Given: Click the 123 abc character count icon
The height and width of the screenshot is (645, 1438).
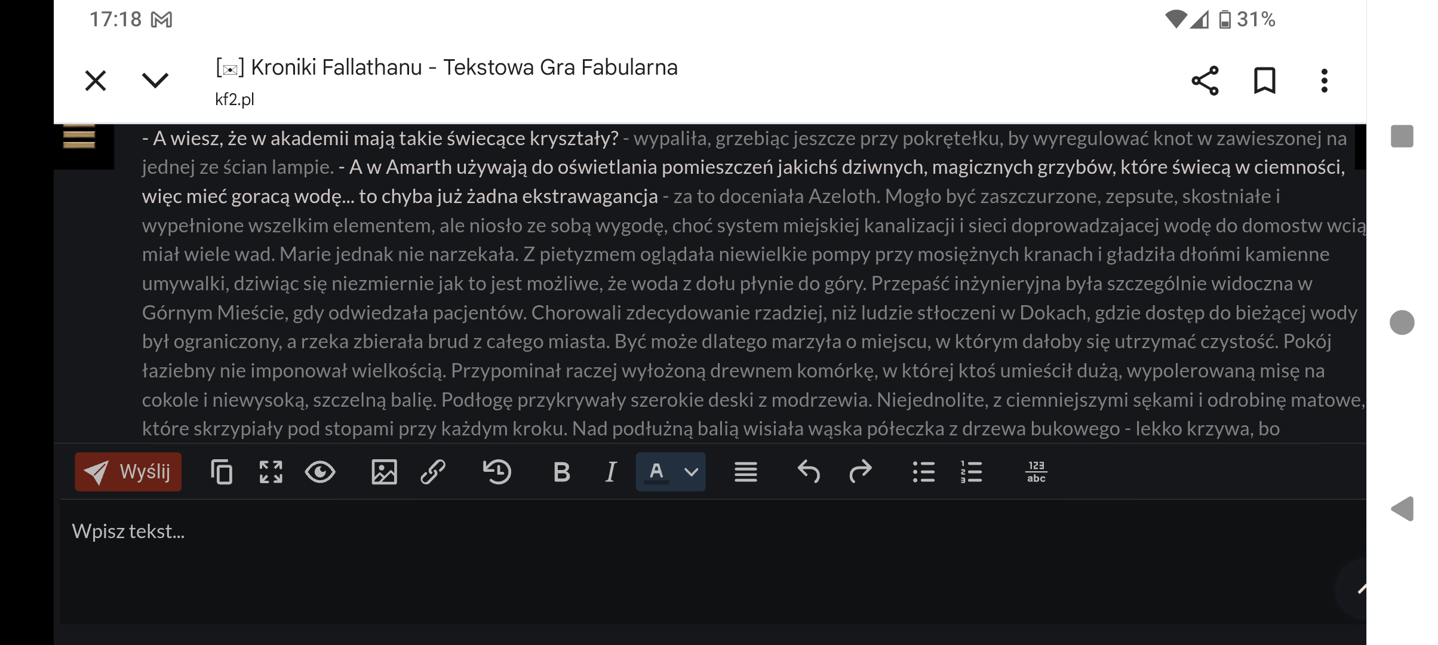Looking at the screenshot, I should [x=1036, y=472].
